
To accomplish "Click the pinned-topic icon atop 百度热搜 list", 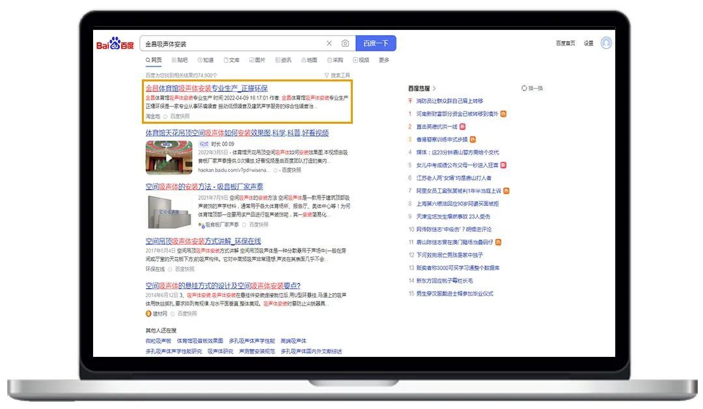I will coord(409,100).
